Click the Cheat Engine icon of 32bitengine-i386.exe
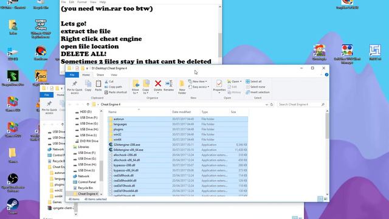 click(x=111, y=145)
